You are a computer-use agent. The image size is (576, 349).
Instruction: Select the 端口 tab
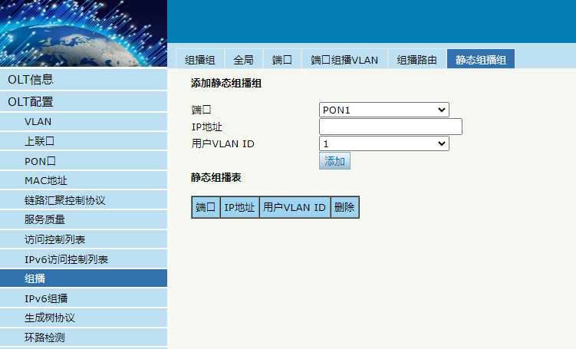(x=281, y=59)
